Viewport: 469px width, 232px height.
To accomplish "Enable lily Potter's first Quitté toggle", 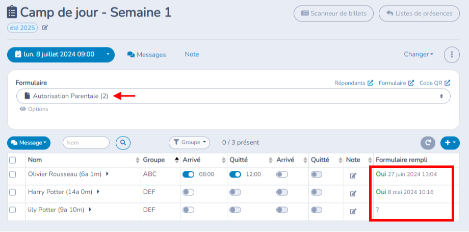I will click(x=236, y=210).
